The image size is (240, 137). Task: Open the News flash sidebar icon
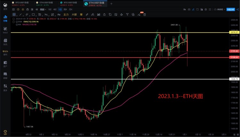tap(5, 42)
